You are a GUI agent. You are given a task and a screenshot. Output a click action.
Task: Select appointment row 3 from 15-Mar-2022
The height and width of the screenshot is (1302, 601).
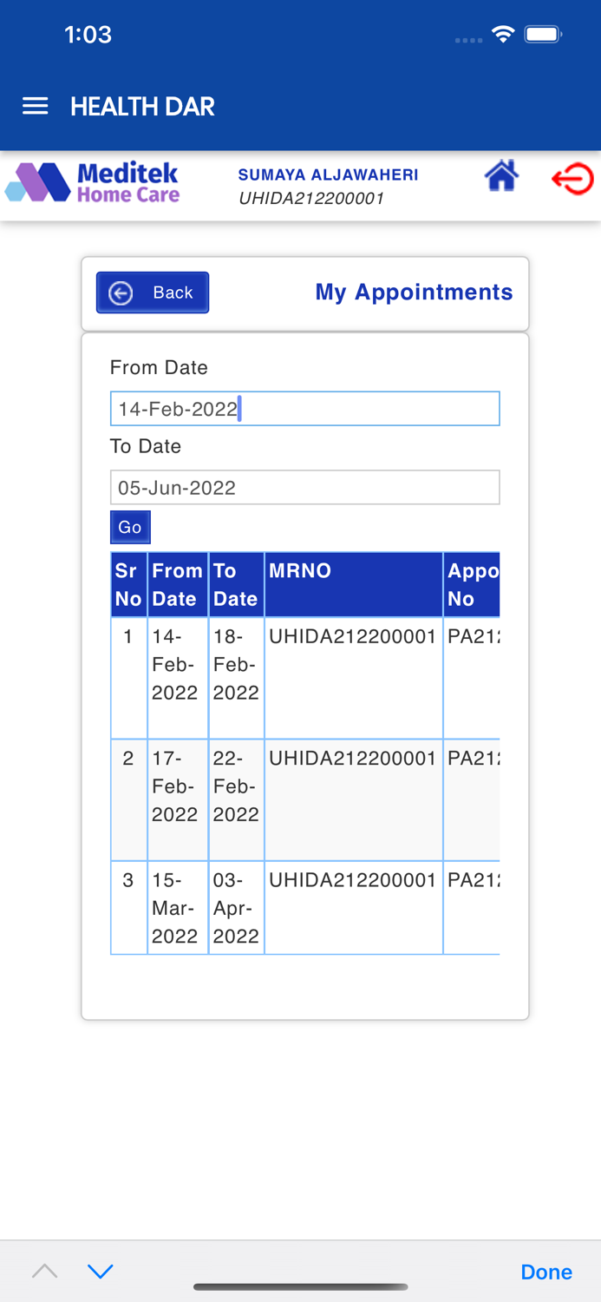pos(305,907)
